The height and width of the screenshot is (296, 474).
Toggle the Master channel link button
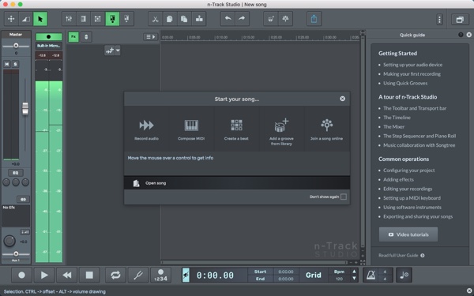click(x=23, y=200)
